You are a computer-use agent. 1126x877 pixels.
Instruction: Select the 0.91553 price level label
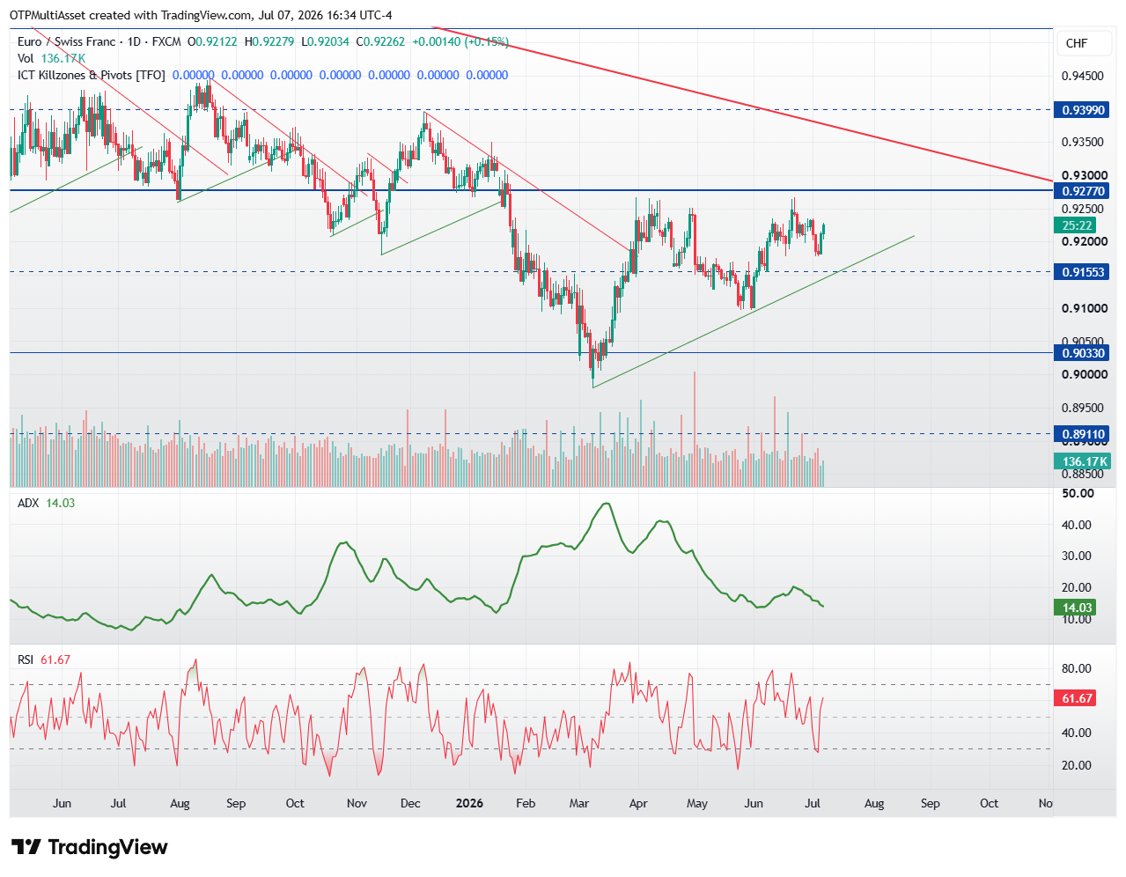(x=1082, y=272)
